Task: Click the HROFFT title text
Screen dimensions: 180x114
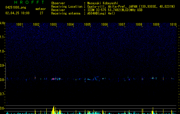Action: coord(29,2)
